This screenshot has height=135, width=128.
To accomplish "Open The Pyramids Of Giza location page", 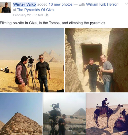I will (x=35, y=10).
